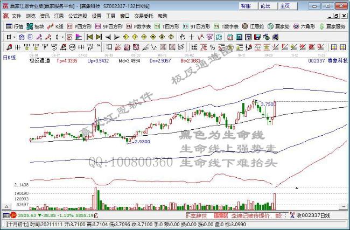
Task: Toggle the highlighted blue pattern toolbar button
Action: tap(22, 37)
